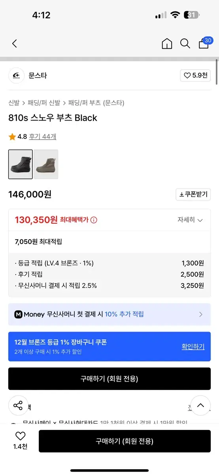Viewport: 219px width, 476px height.
Task: Toggle the product wishlist heart 1.4천
Action: (x=20, y=441)
